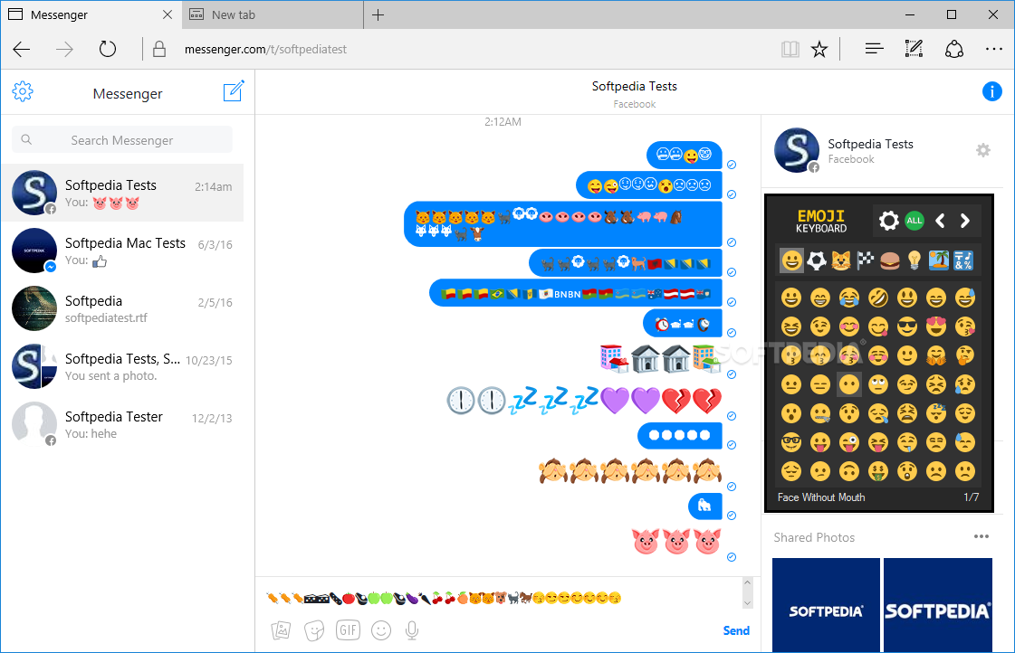Viewport: 1015px width, 653px height.
Task: Insert the face without mouth emoji
Action: tap(848, 384)
